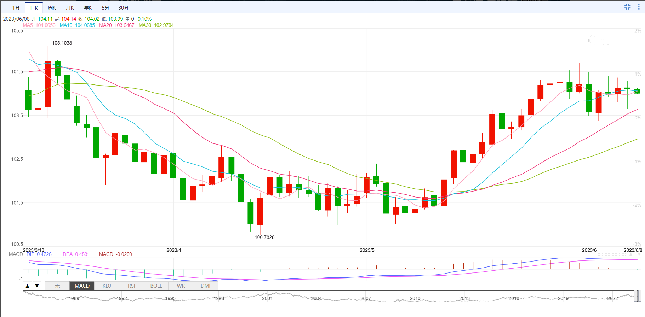
Task: Select the 周K weekly chart tab
Action: click(52, 8)
